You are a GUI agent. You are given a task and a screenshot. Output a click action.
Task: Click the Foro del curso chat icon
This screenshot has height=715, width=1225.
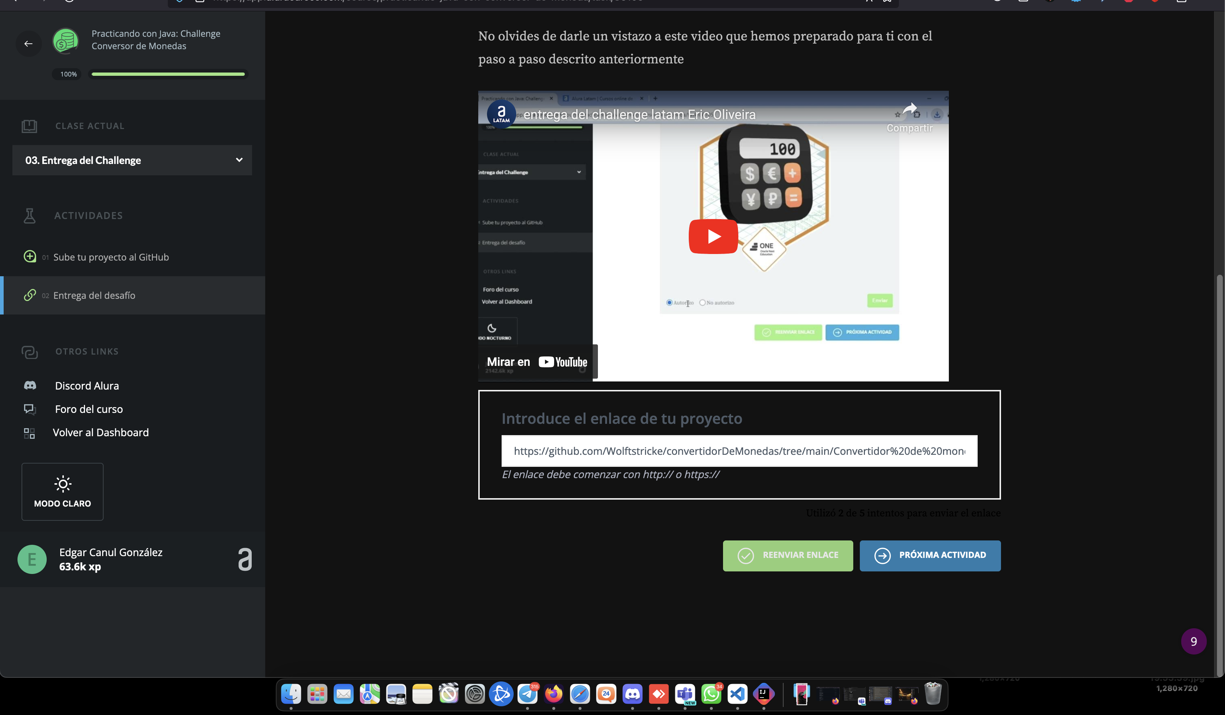point(30,409)
